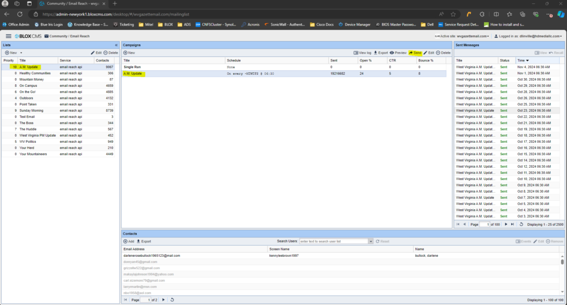567x305 pixels.
Task: Export the campaigns list
Action: click(380, 53)
